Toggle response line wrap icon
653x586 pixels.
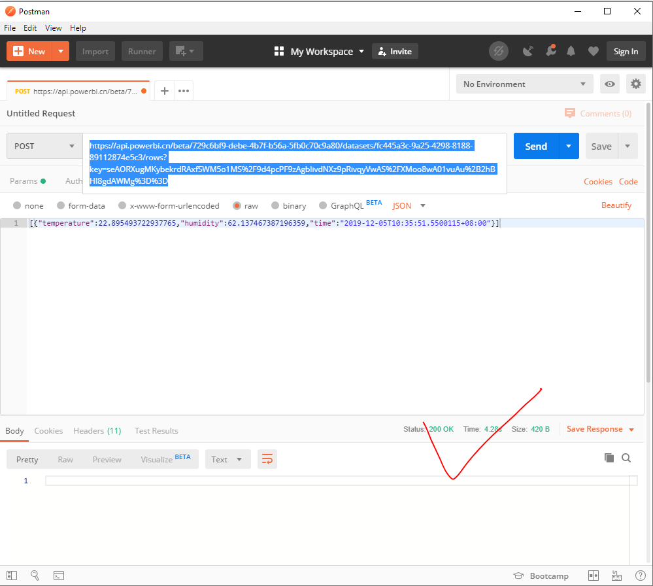pos(267,459)
